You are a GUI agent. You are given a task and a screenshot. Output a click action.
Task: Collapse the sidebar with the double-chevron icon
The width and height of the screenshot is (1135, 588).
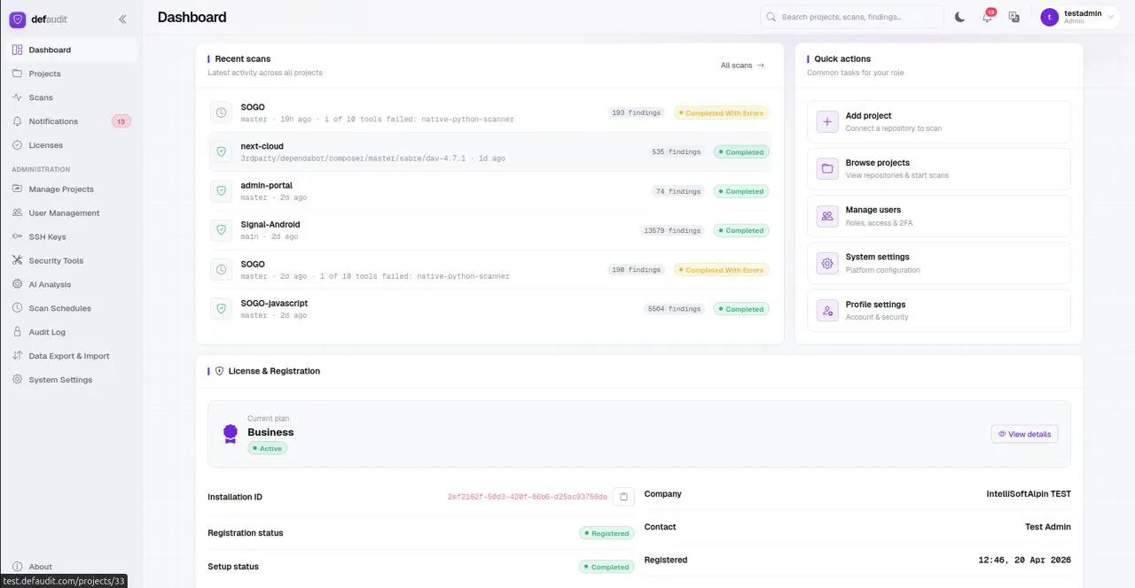pos(122,19)
